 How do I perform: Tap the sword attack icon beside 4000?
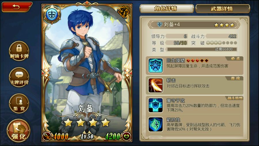pyautogui.click(x=47, y=136)
